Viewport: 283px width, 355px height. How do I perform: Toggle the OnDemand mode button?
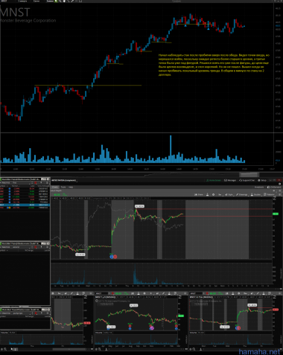(274, 187)
